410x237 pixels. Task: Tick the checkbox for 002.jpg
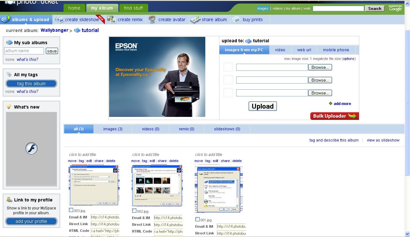tap(134, 211)
